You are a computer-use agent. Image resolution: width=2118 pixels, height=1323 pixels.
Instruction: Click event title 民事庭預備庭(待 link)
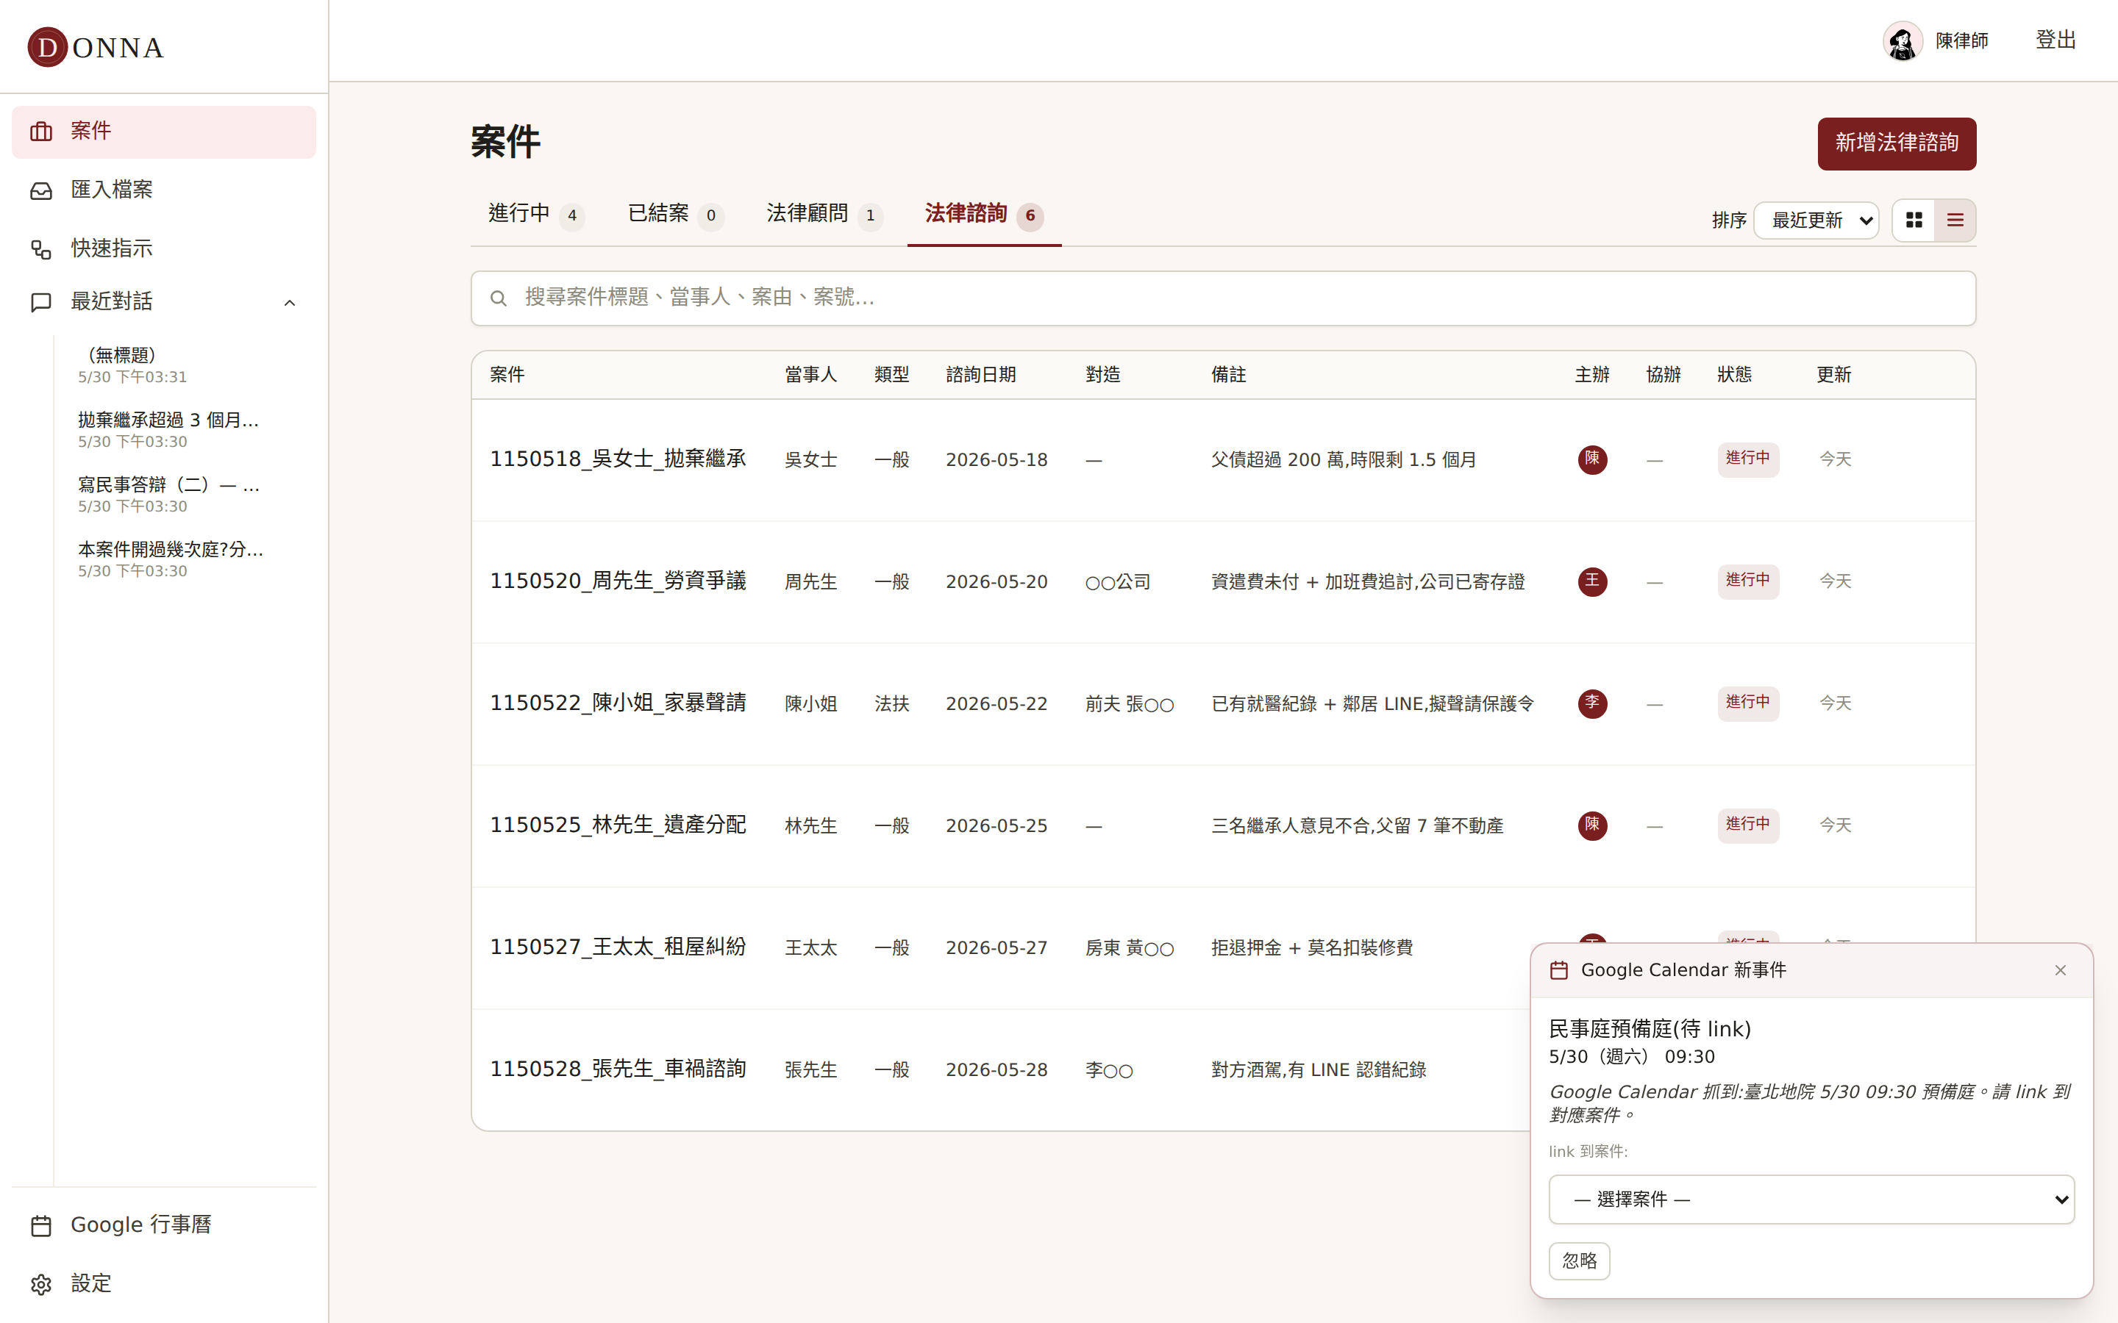(x=1650, y=1029)
